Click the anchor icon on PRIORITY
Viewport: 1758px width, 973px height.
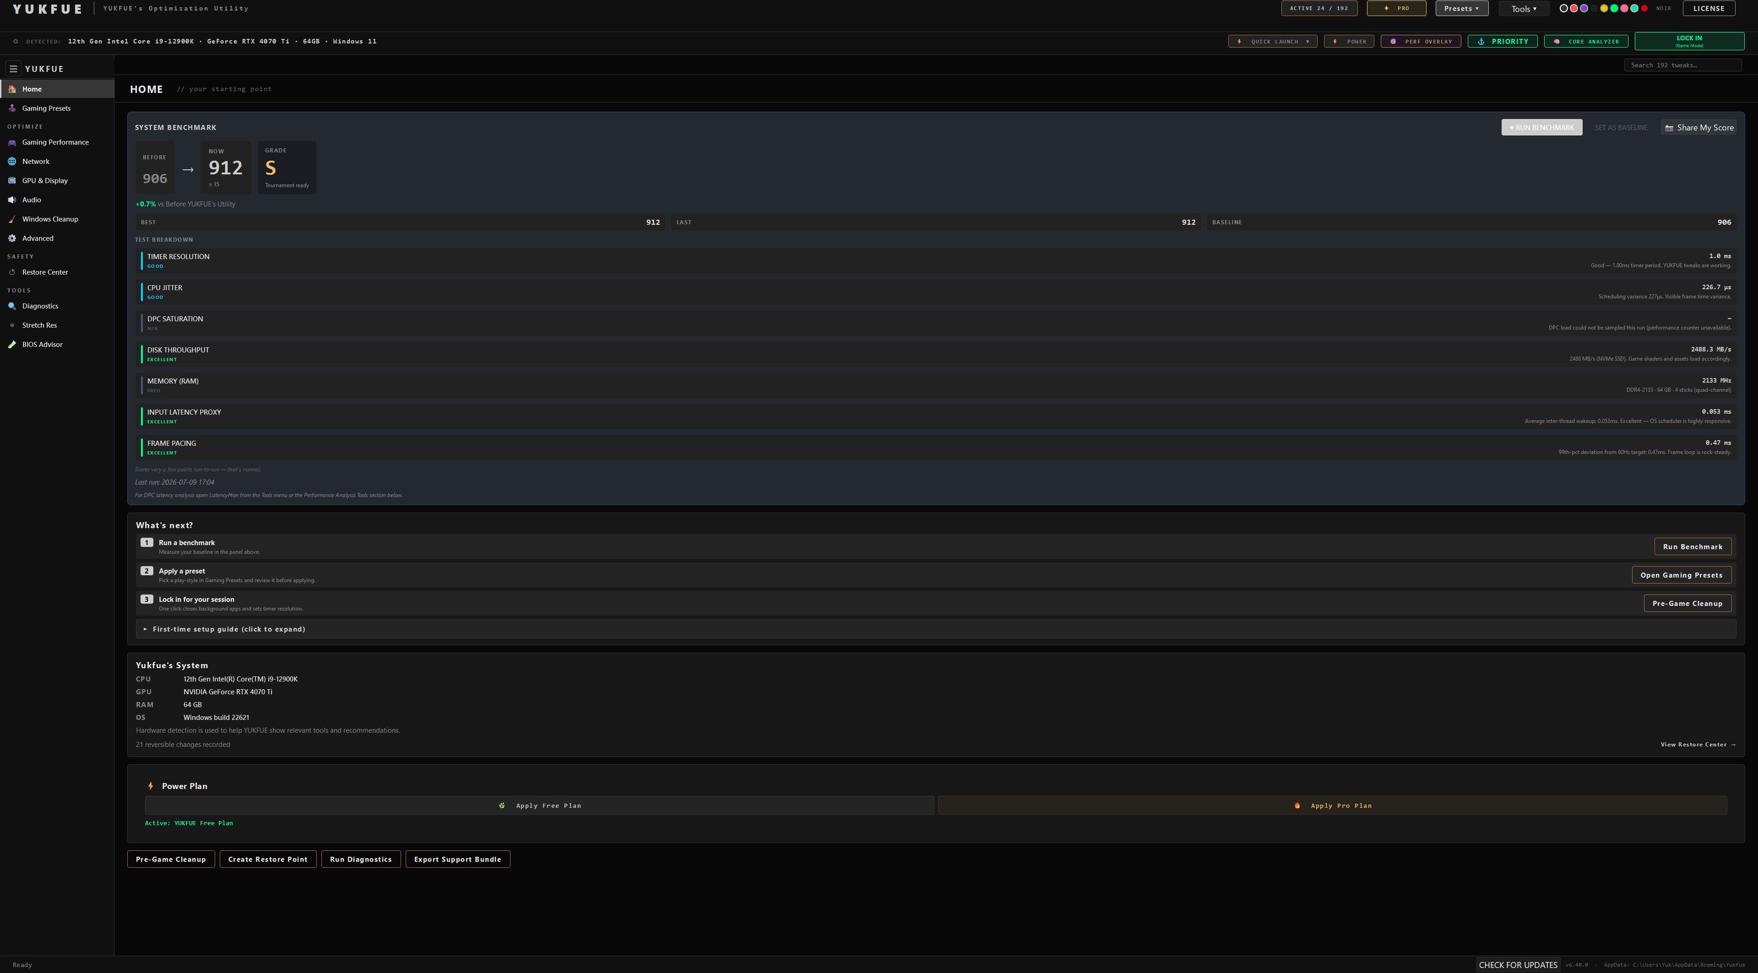(x=1481, y=42)
